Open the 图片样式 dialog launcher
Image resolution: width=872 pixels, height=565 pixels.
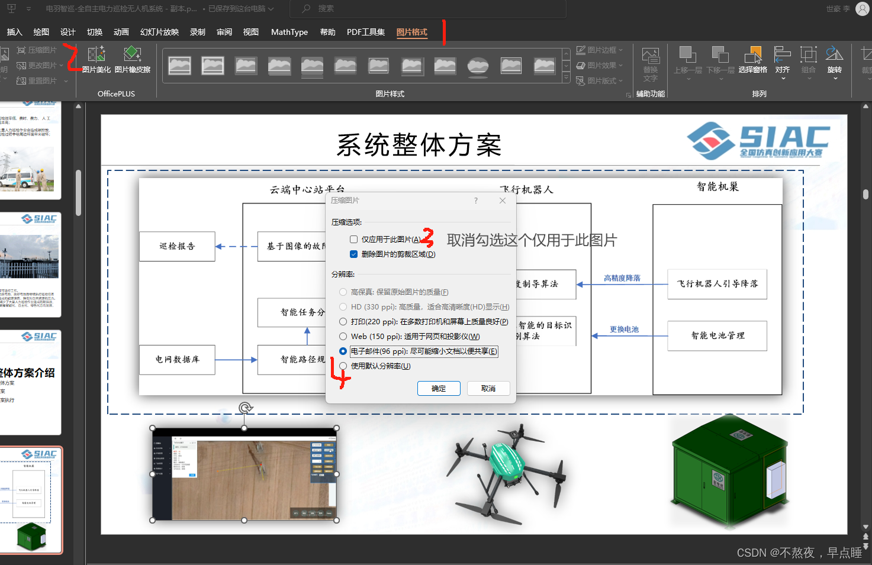[x=628, y=95]
